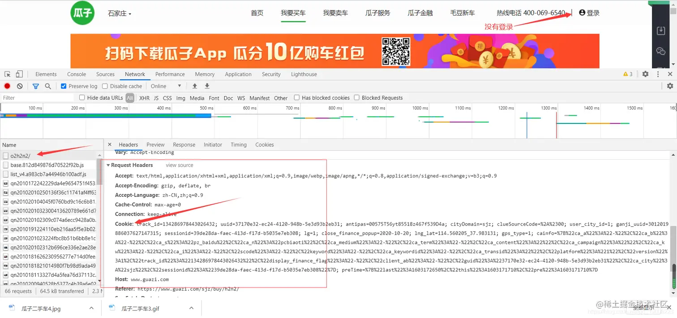
Task: Uncheck the Preserve log checkbox
Action: pyautogui.click(x=63, y=86)
